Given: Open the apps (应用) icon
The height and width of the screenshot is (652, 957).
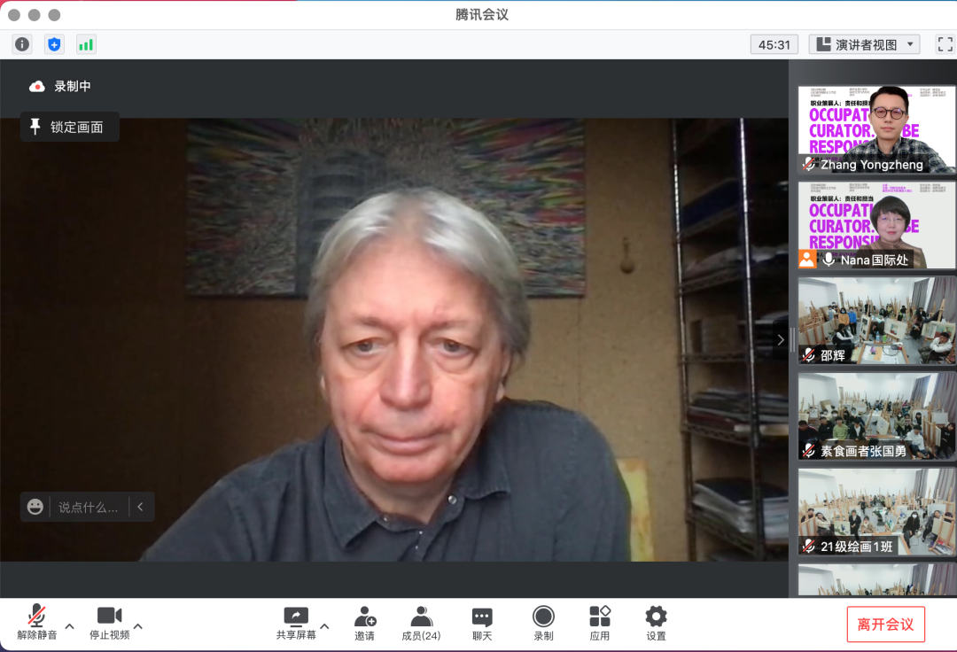Looking at the screenshot, I should pyautogui.click(x=600, y=623).
